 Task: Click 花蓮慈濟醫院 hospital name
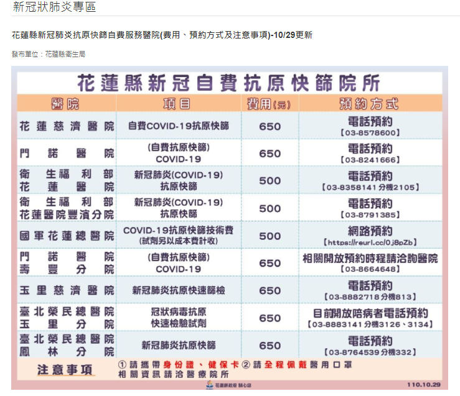(x=66, y=126)
